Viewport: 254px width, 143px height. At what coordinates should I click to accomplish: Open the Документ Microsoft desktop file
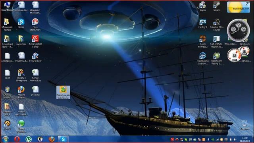[x=35, y=8]
